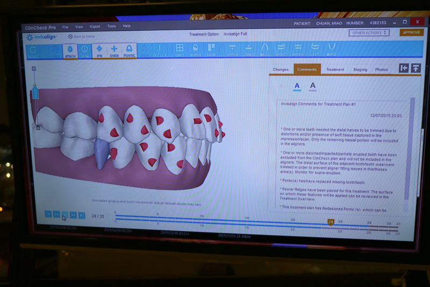Click the Back to Home link
430x287 pixels.
pyautogui.click(x=82, y=36)
